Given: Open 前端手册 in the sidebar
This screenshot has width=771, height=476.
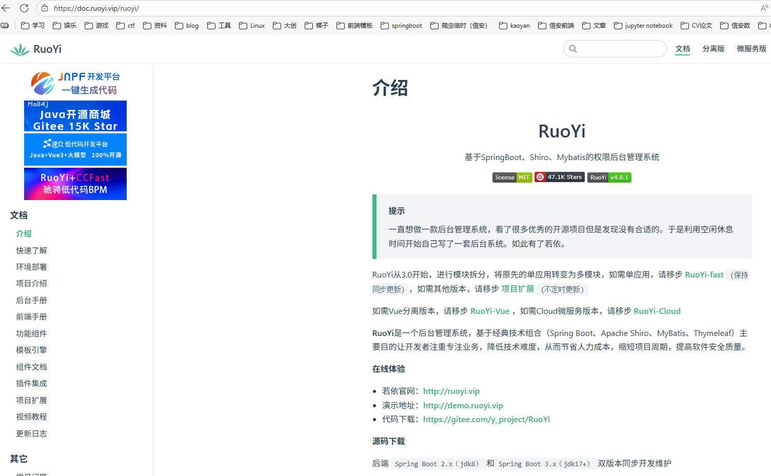Looking at the screenshot, I should point(31,317).
